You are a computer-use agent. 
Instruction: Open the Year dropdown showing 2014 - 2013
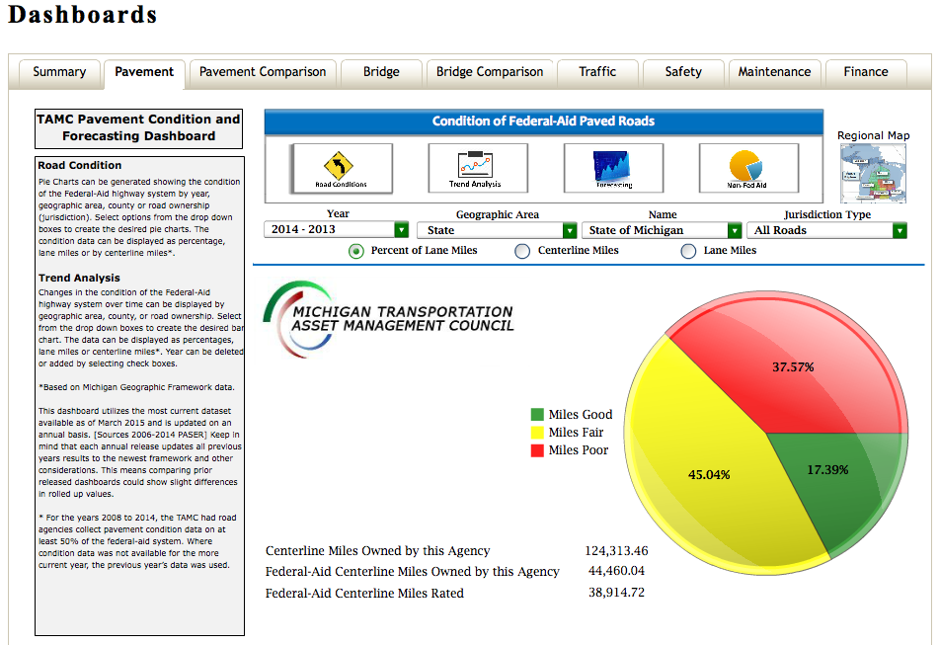point(336,228)
